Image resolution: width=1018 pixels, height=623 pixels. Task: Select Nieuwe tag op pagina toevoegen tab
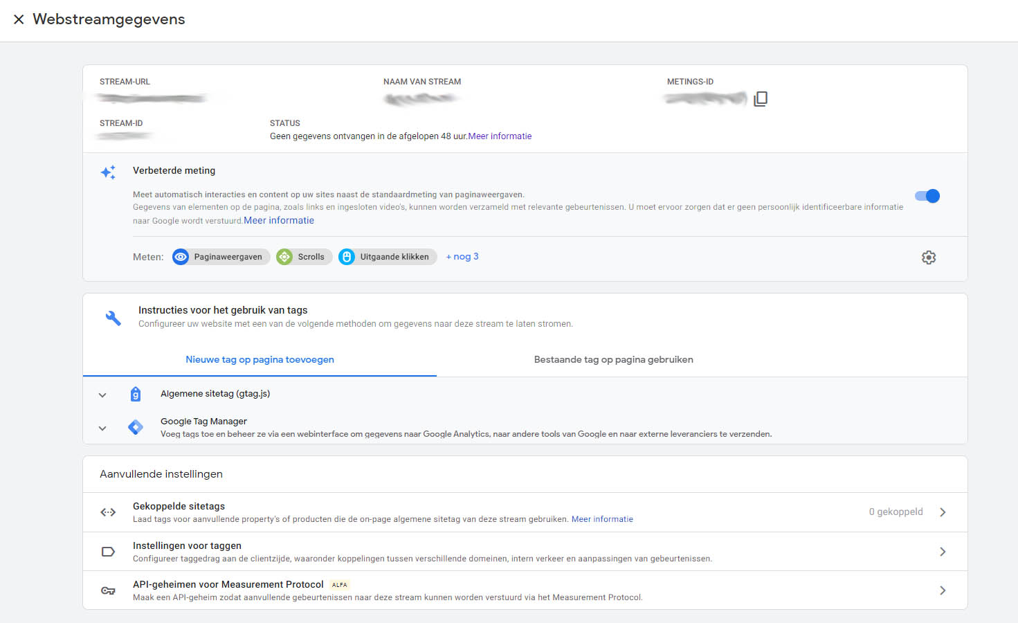tap(260, 359)
